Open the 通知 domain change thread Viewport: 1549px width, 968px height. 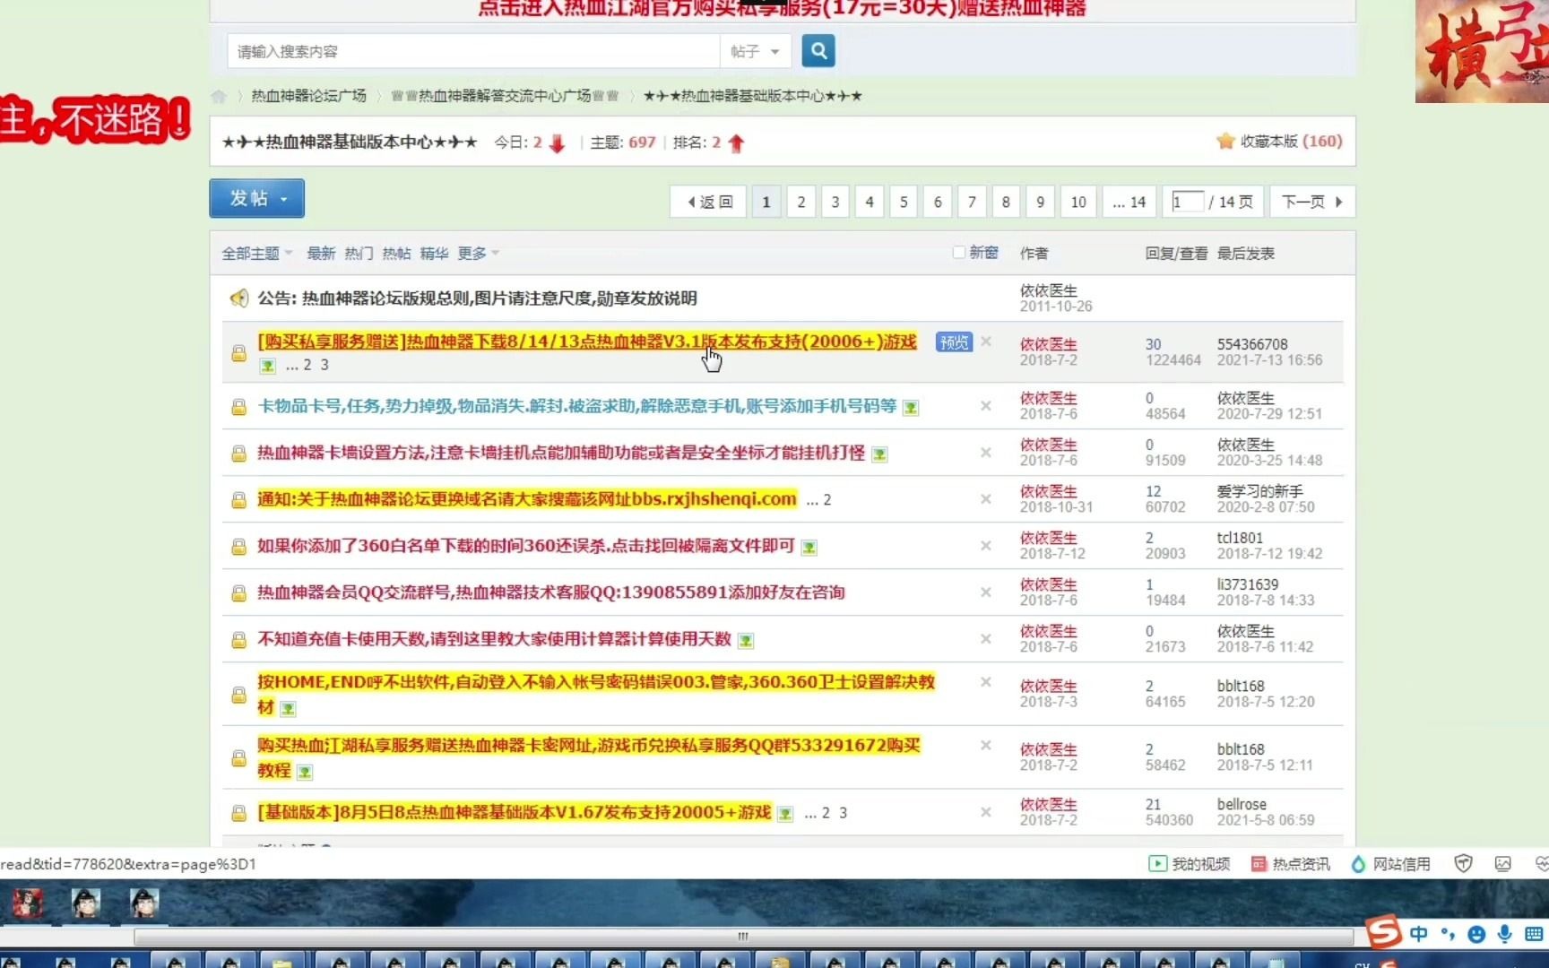(x=527, y=499)
